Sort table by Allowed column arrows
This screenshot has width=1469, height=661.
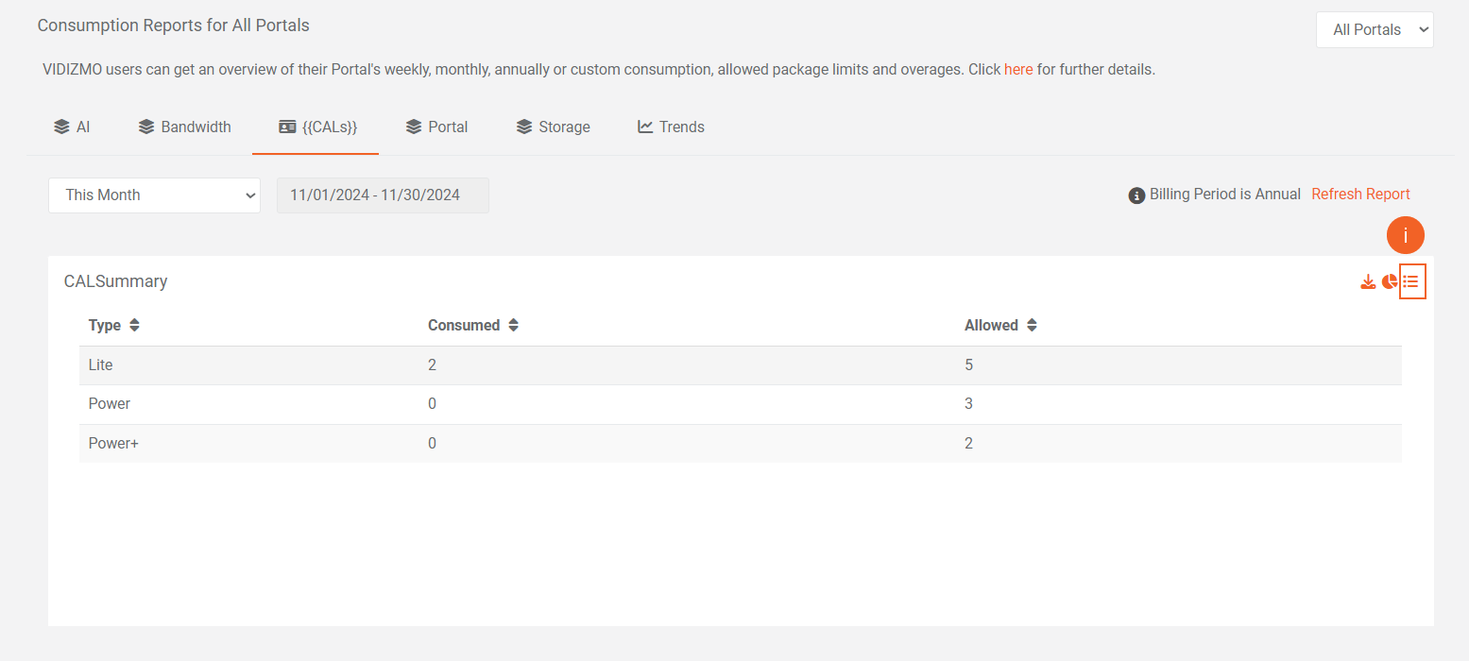pos(1032,325)
